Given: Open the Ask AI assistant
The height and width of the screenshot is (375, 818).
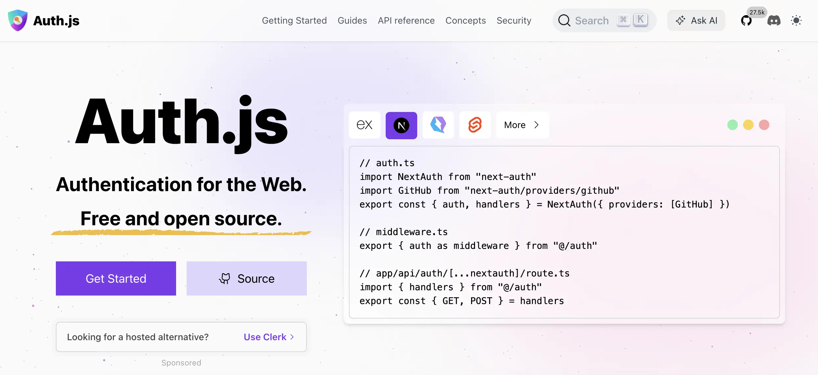Looking at the screenshot, I should 696,20.
